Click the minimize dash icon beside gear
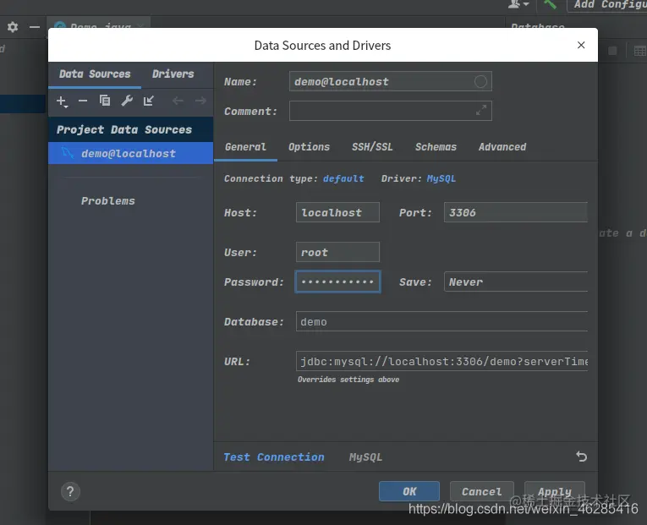 pos(35,27)
